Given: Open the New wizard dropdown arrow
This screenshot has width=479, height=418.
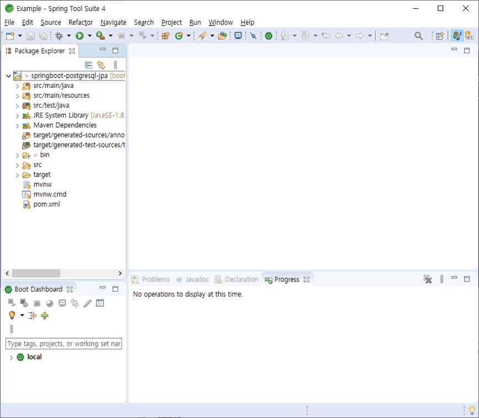Looking at the screenshot, I should click(20, 36).
